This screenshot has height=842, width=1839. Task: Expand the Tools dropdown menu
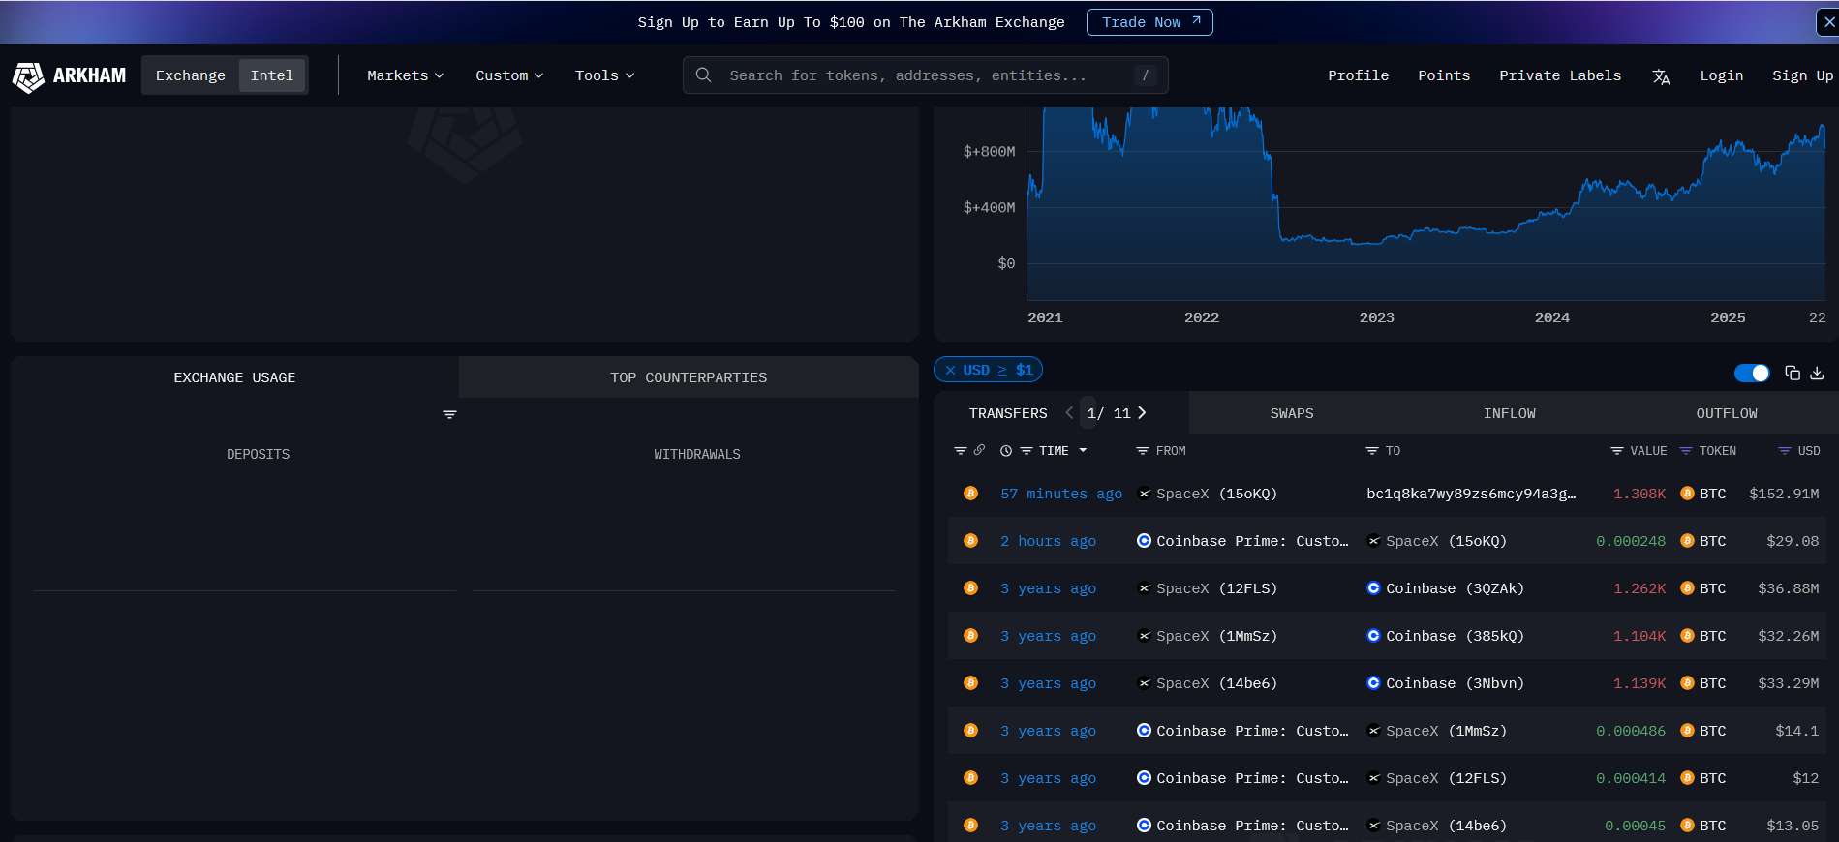[x=604, y=75]
